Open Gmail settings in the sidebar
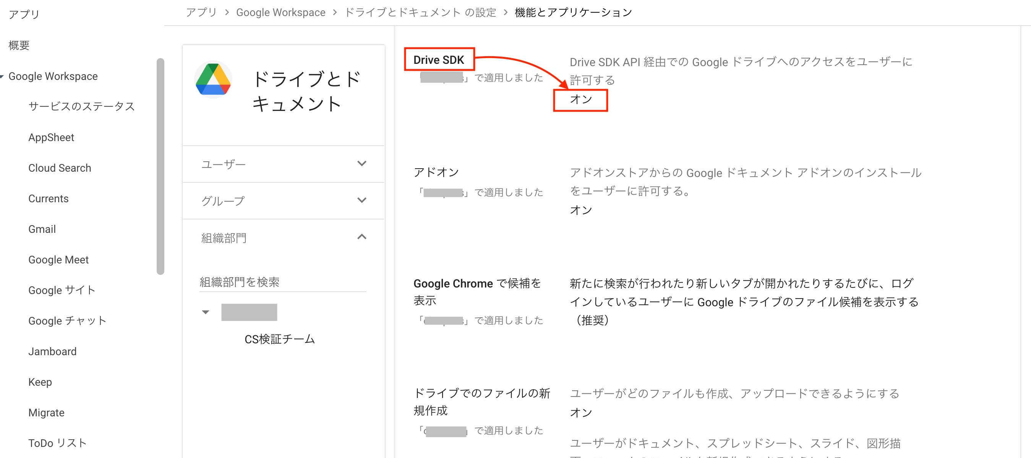The width and height of the screenshot is (1031, 458). (42, 229)
